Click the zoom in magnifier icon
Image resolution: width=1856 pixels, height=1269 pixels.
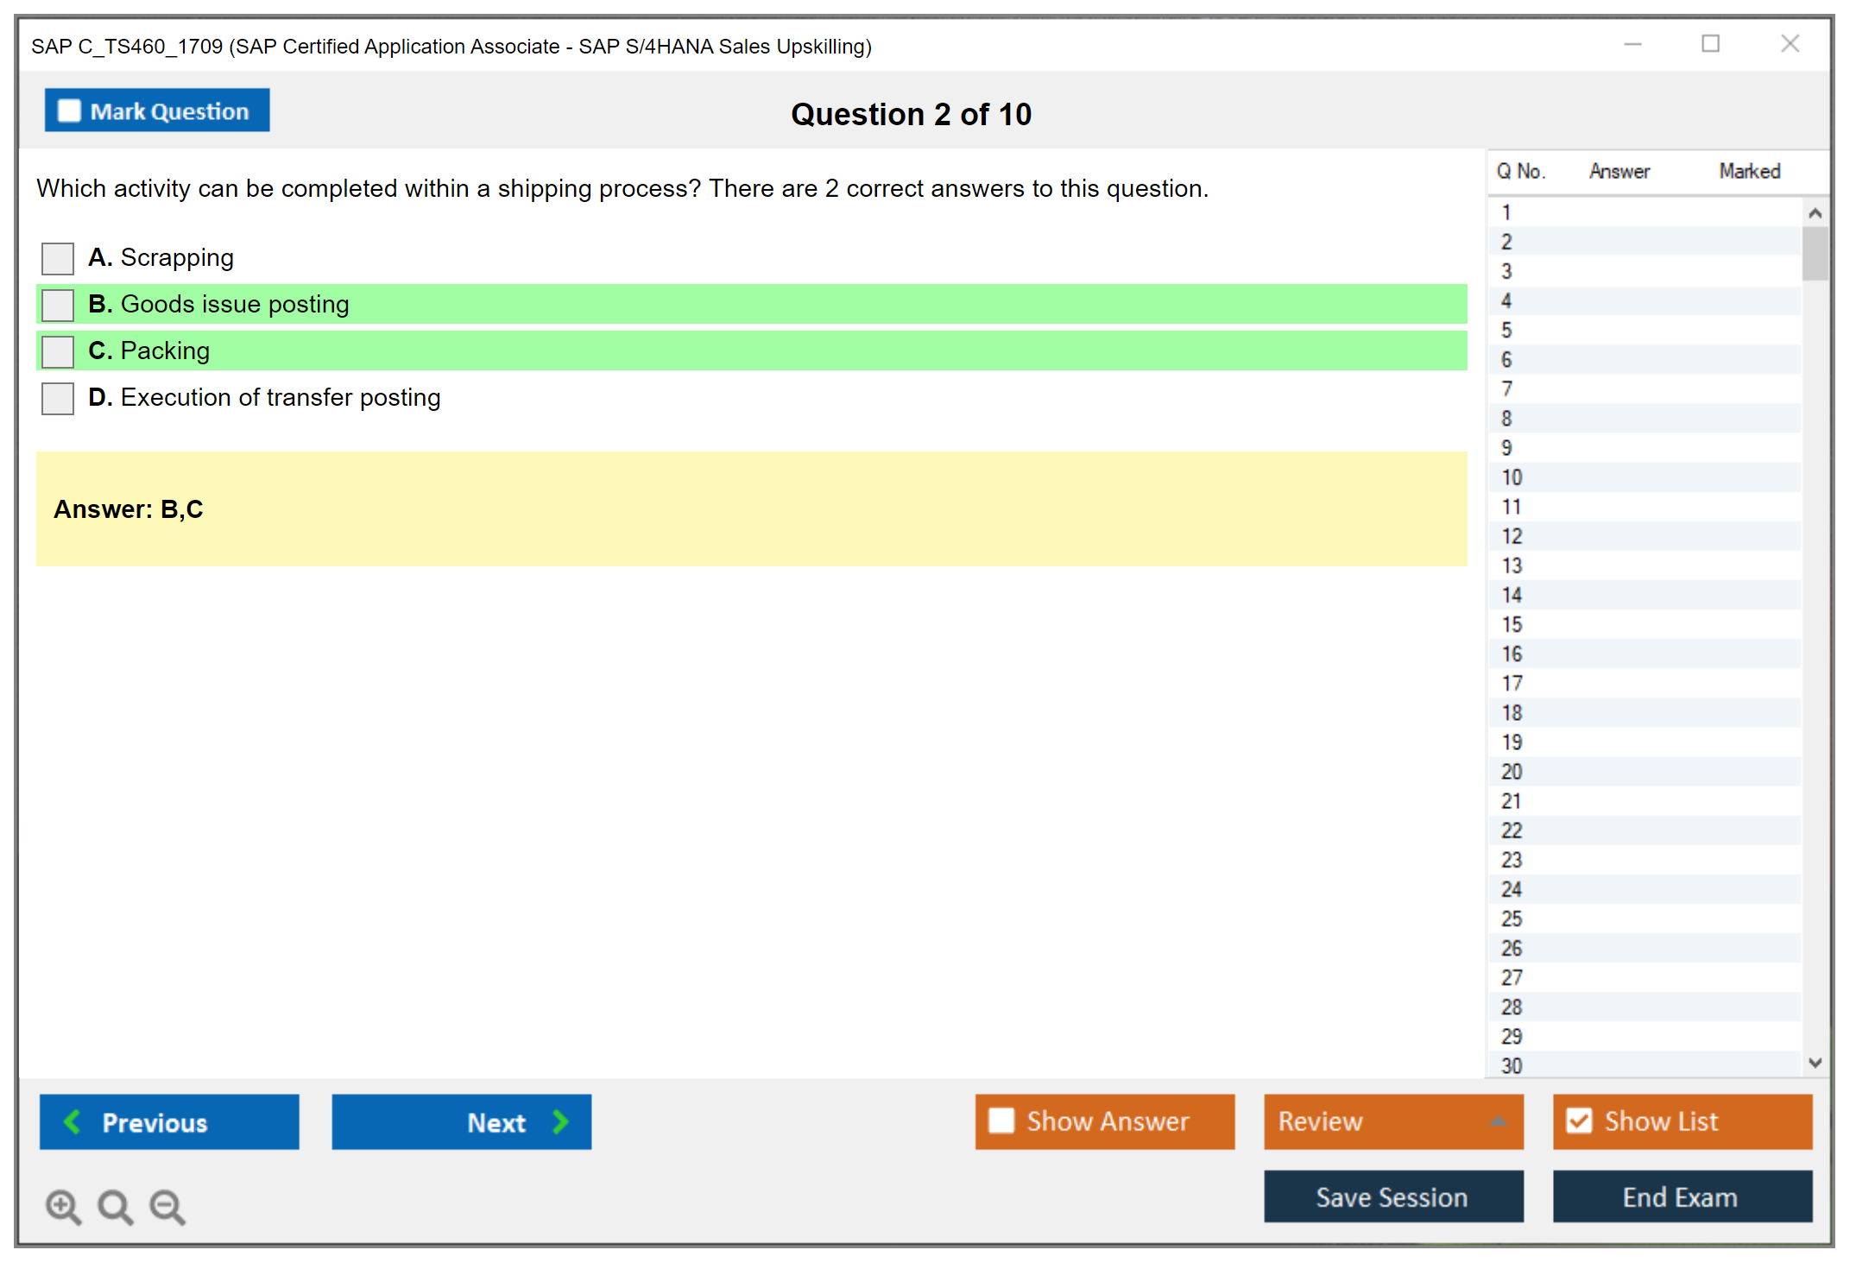click(x=63, y=1206)
